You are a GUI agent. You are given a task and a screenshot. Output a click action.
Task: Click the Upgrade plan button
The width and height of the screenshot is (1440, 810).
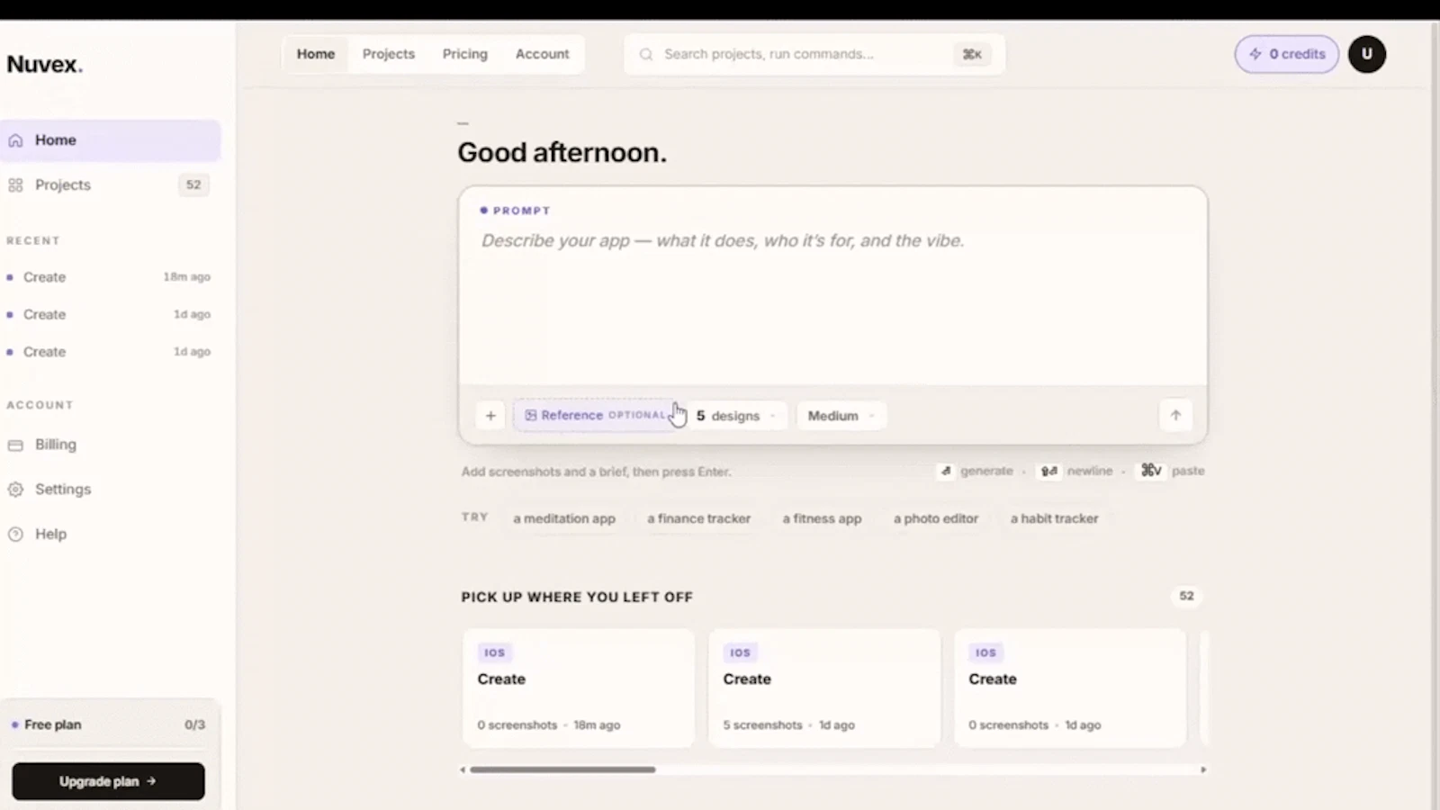(x=108, y=781)
